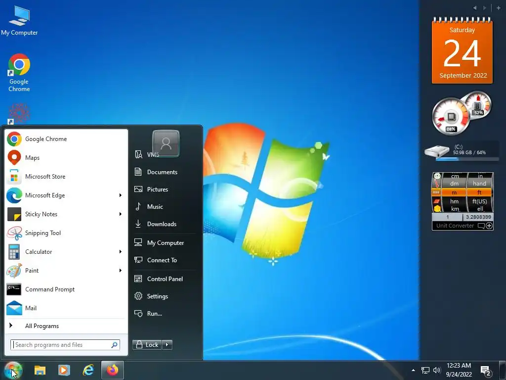Screen dimensions: 506x380
Task: Click the Start orb button
Action: click(x=12, y=370)
